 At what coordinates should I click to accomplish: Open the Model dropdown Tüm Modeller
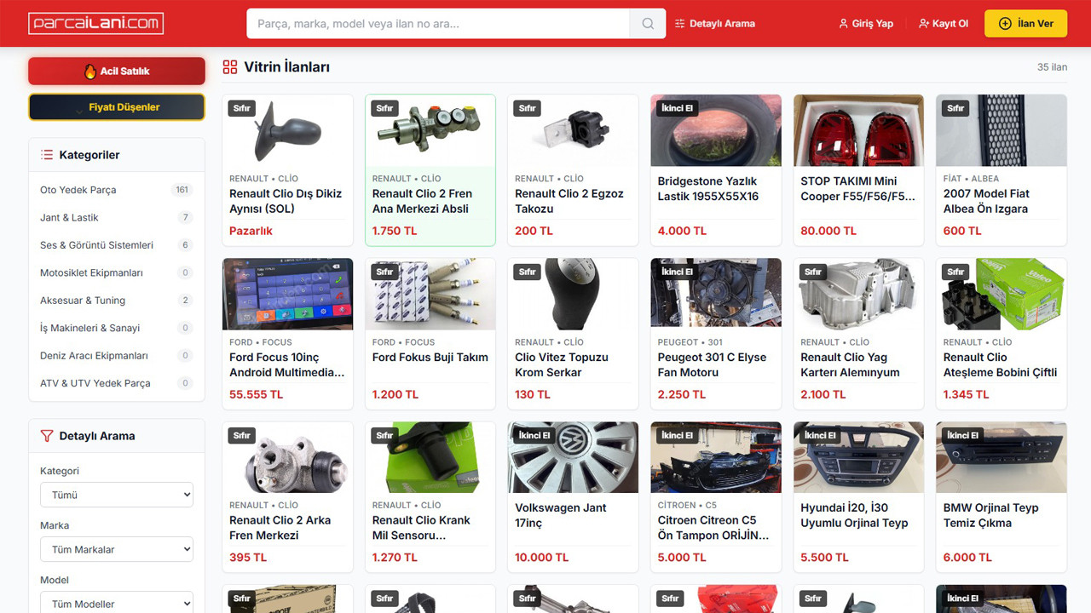[117, 602]
